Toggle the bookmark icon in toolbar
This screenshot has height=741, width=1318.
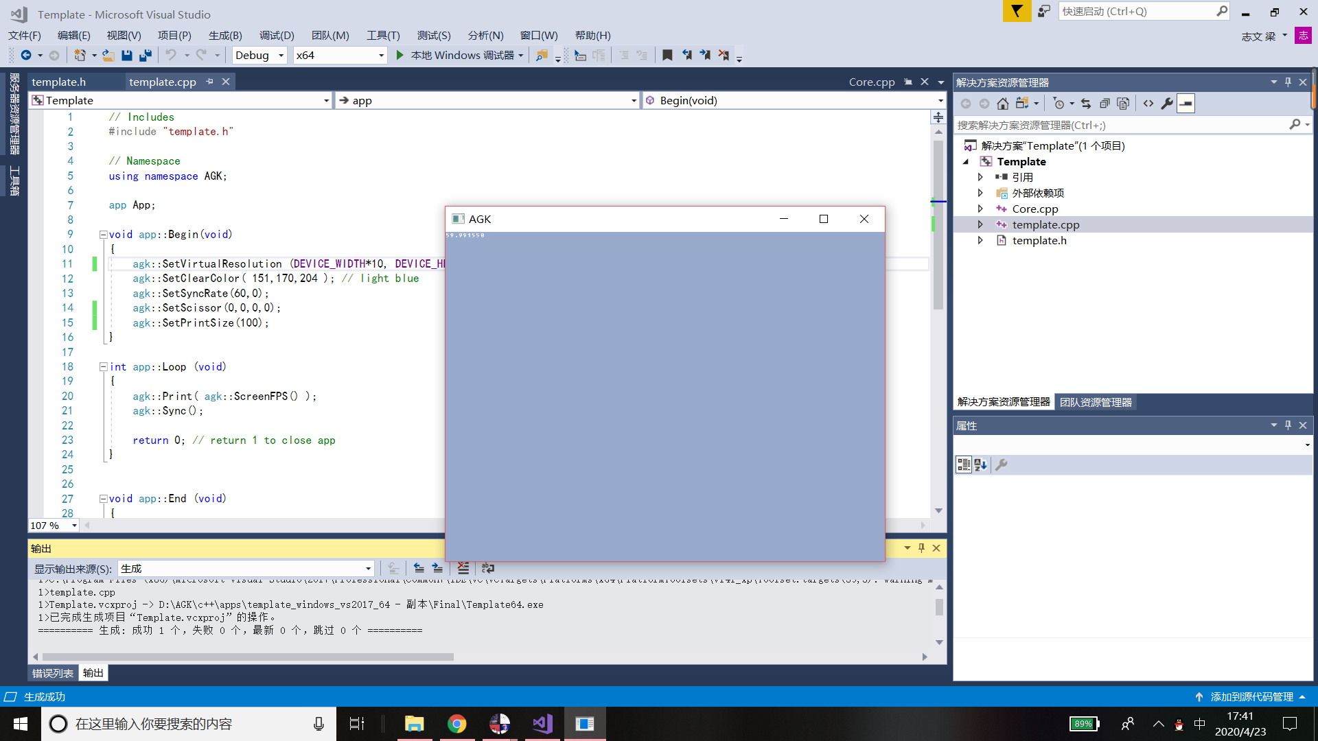pyautogui.click(x=667, y=55)
